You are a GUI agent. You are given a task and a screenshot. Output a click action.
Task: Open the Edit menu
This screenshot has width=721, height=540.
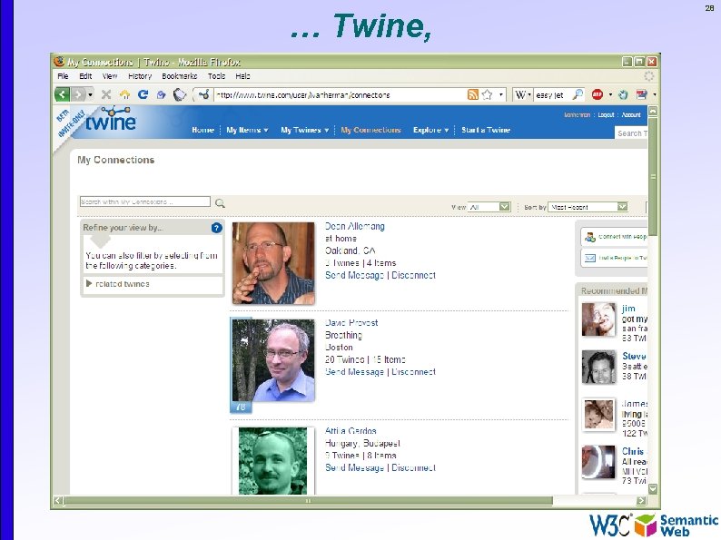point(85,76)
